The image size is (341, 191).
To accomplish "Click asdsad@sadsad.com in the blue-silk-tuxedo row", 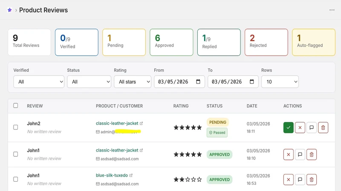I will [120, 184].
